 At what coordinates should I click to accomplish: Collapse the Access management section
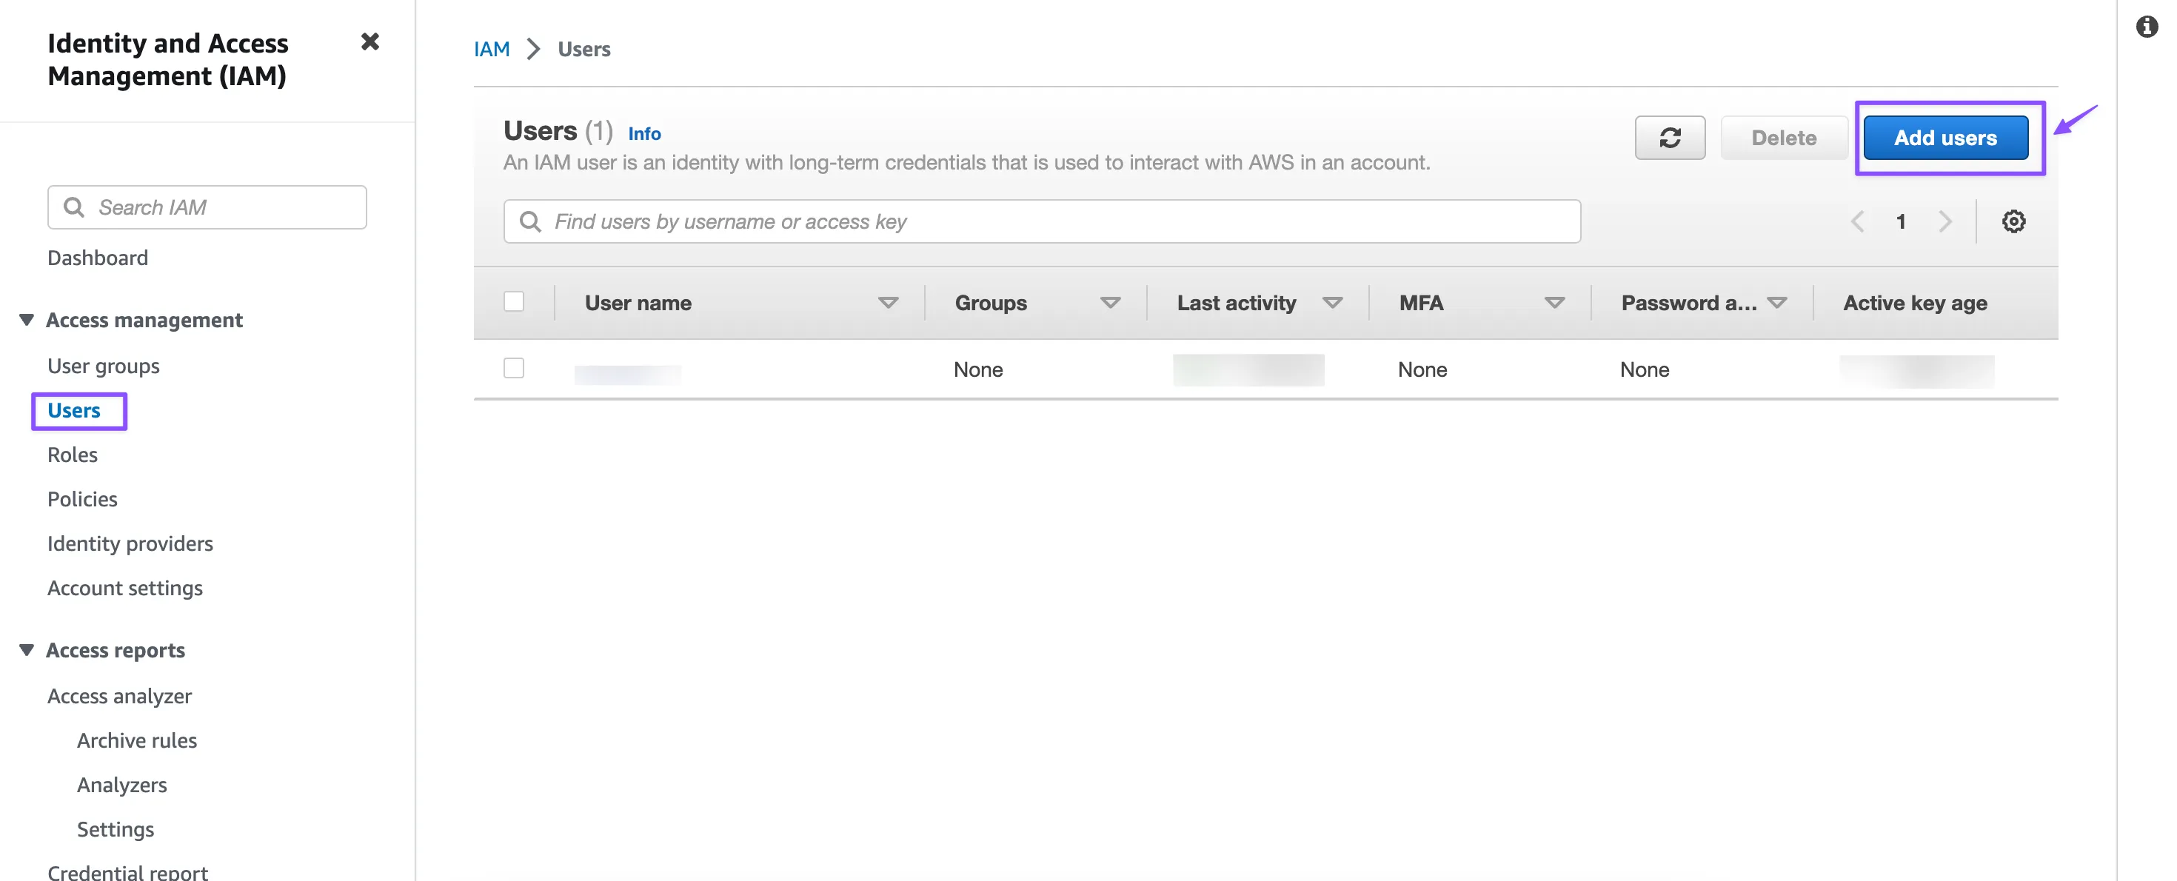pos(27,319)
